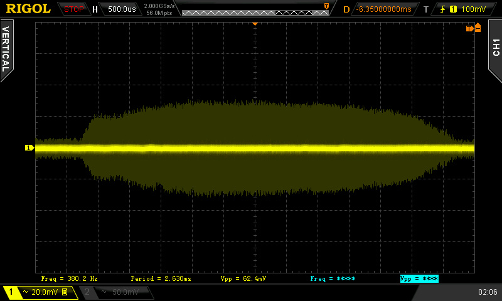
Task: Click the channel 1 ground marker on left edge
Action: (x=29, y=148)
